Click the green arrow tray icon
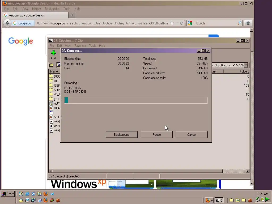The width and height of the screenshot is (272, 204). tap(267, 200)
